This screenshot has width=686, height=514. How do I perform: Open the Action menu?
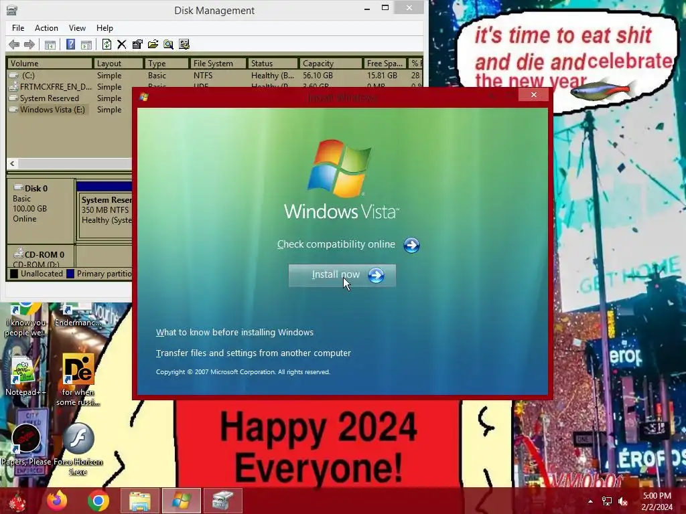click(x=46, y=28)
